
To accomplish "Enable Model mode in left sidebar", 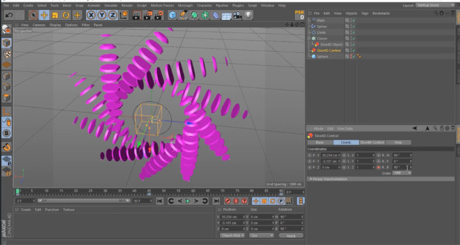I will click(x=6, y=43).
